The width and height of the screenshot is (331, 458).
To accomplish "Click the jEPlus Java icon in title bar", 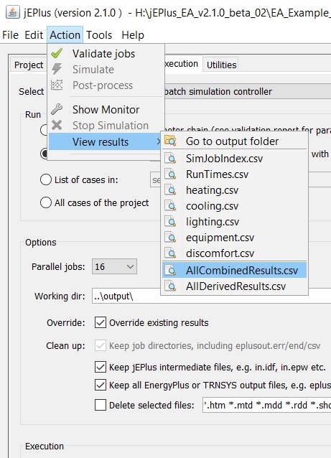I will coord(12,12).
